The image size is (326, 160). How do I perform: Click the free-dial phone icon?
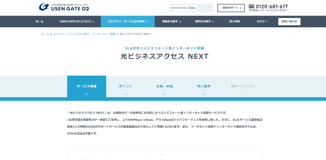click(251, 7)
